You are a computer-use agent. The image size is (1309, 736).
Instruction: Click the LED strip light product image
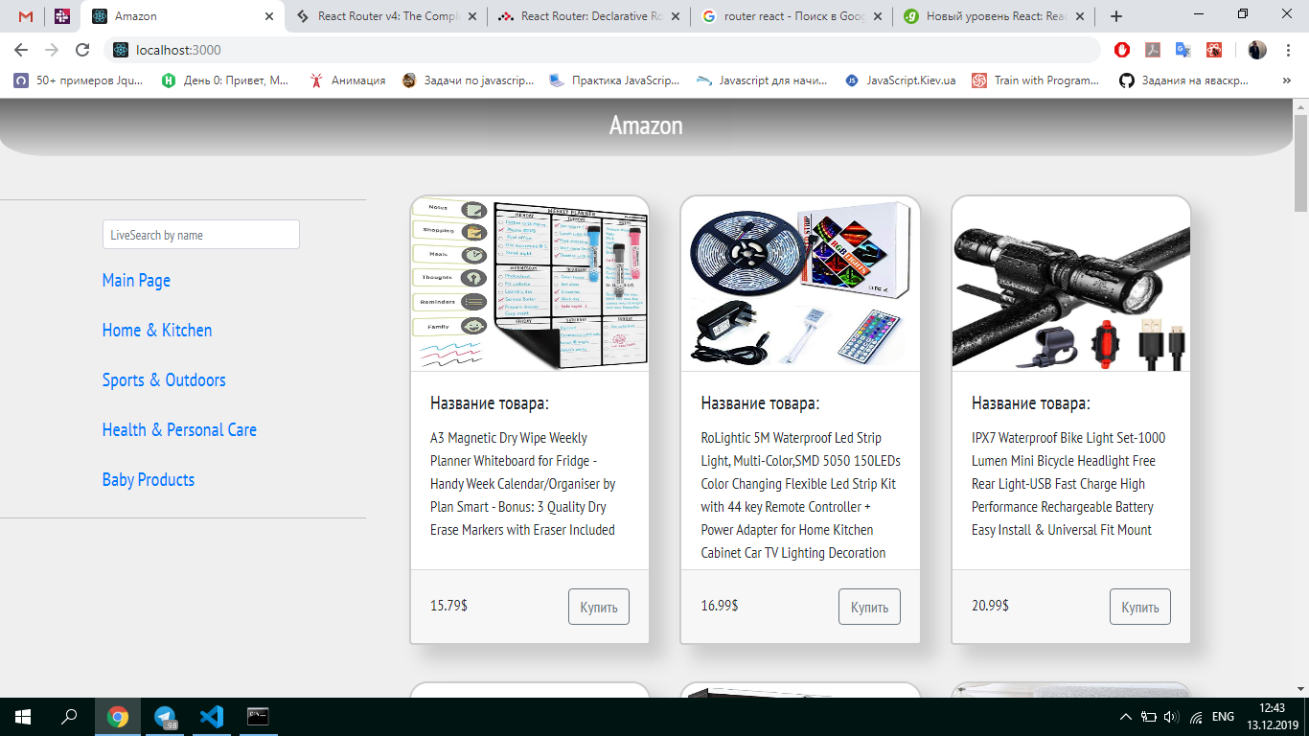coord(800,284)
